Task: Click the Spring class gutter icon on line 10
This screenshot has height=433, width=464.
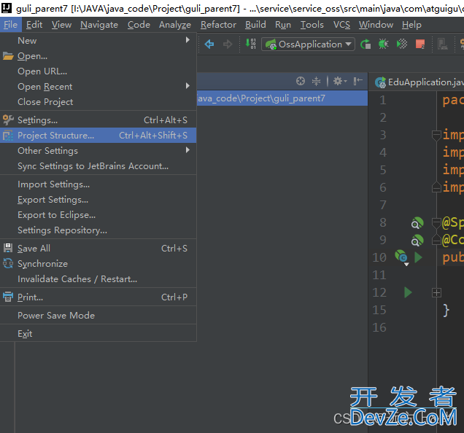Action: point(401,257)
